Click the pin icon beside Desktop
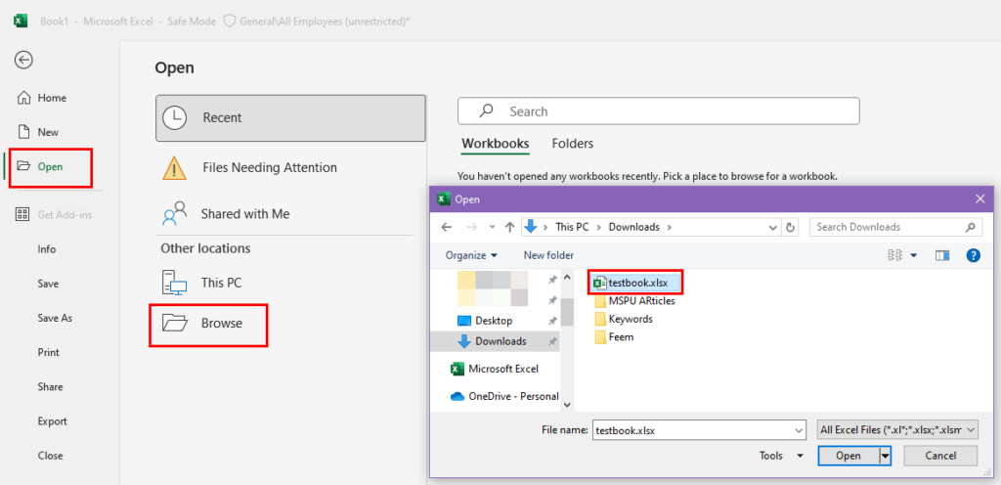The image size is (1001, 485). pyautogui.click(x=553, y=321)
